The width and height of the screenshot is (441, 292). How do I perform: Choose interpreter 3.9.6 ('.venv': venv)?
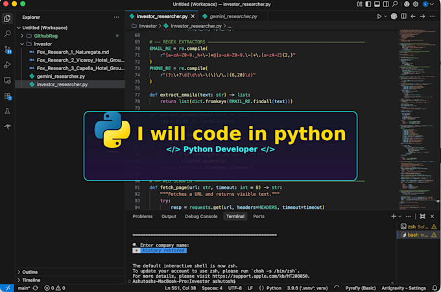(x=307, y=288)
